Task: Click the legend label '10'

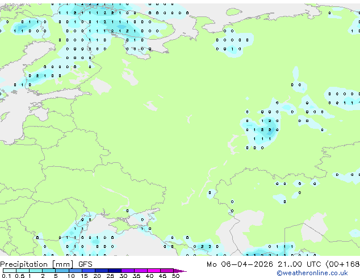Action: click(71, 276)
